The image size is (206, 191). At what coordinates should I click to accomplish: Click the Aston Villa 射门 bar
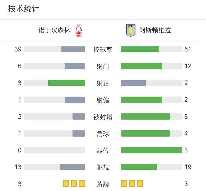141,66
